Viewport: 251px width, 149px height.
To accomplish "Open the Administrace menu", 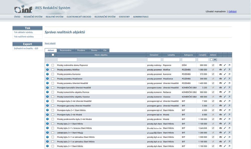I will (141, 17).
